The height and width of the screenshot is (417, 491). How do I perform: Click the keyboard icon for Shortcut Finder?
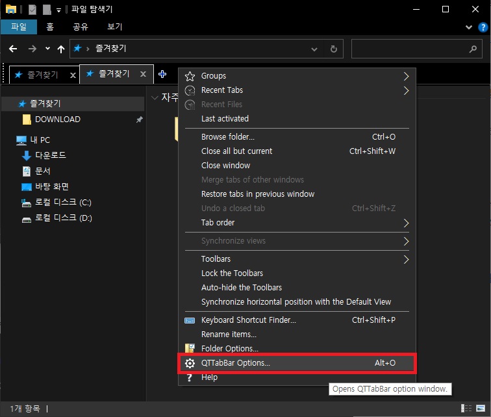(190, 320)
